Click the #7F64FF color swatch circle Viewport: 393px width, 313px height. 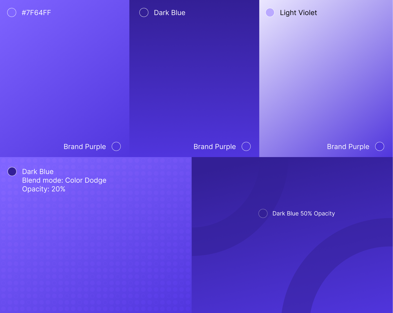(x=12, y=12)
